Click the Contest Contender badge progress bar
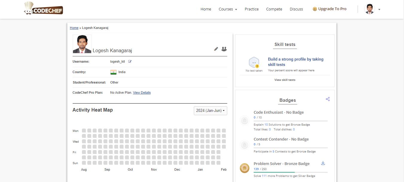404x182 pixels. point(291,148)
